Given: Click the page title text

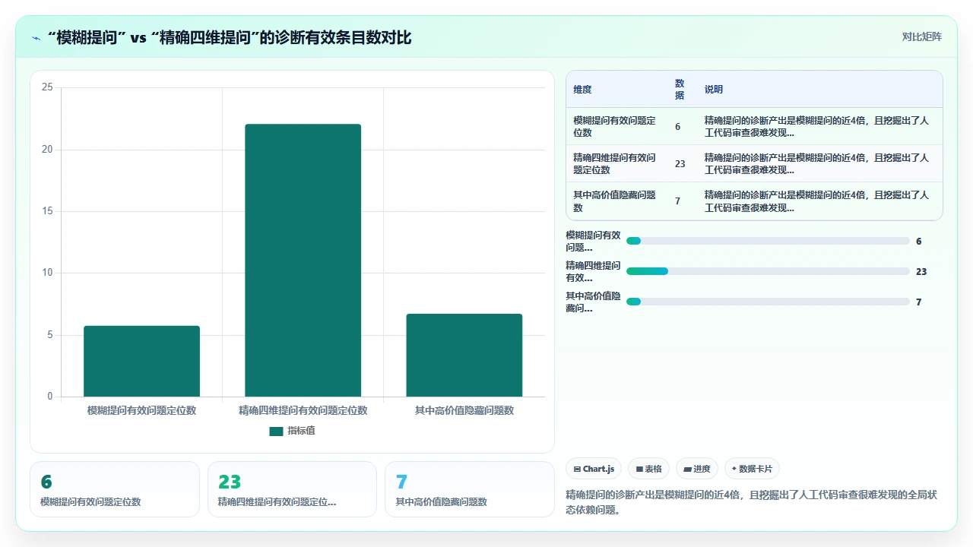Looking at the screenshot, I should [229, 37].
